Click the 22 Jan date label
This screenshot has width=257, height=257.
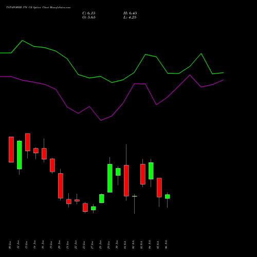76,245
